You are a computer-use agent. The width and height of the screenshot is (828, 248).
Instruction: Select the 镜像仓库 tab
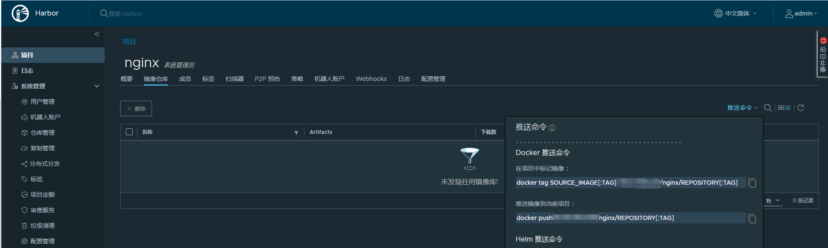156,79
